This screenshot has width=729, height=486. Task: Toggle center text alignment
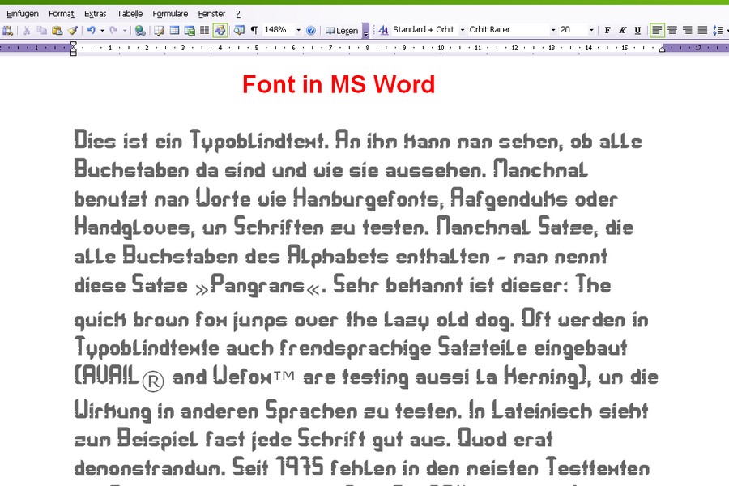[672, 31]
